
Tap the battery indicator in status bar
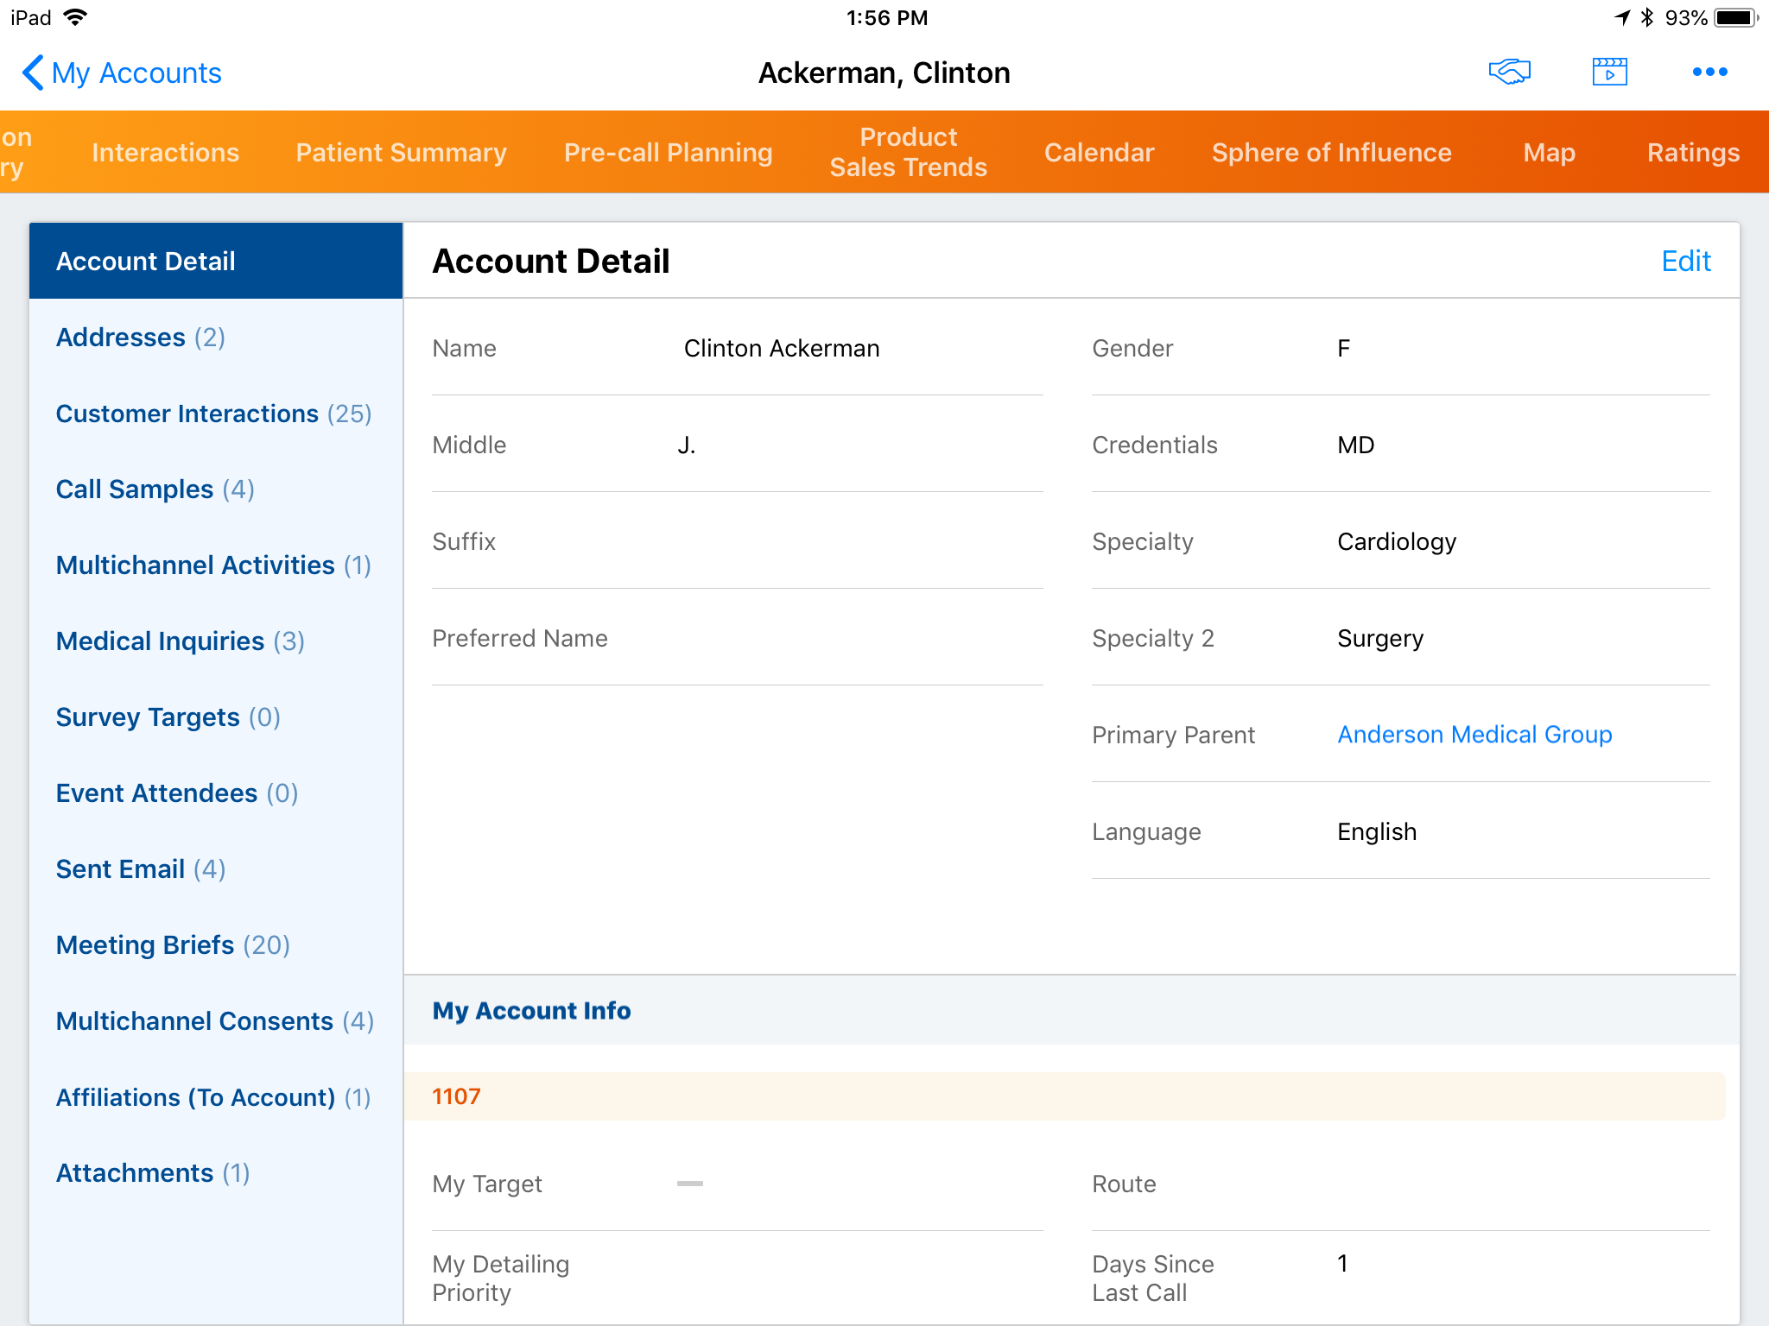[x=1734, y=17]
